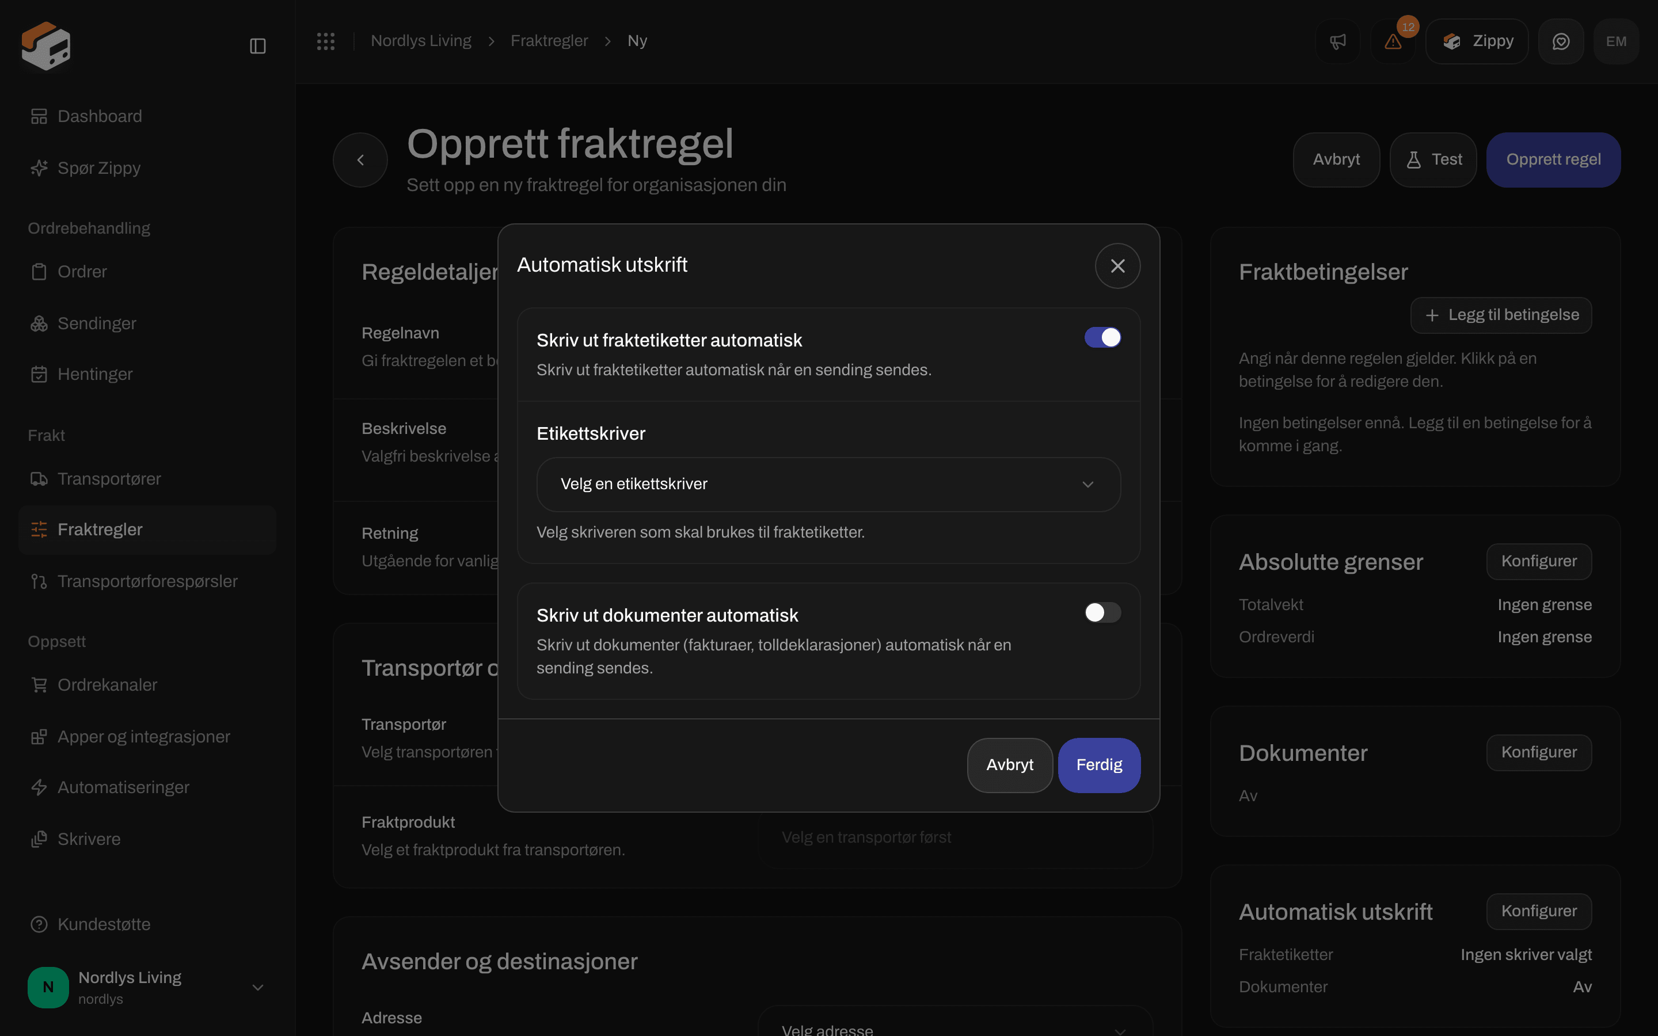Viewport: 1658px width, 1036px height.
Task: Click Ingen grense value next to Totalvekt
Action: coord(1544,605)
